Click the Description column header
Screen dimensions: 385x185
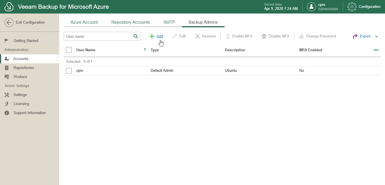235,50
